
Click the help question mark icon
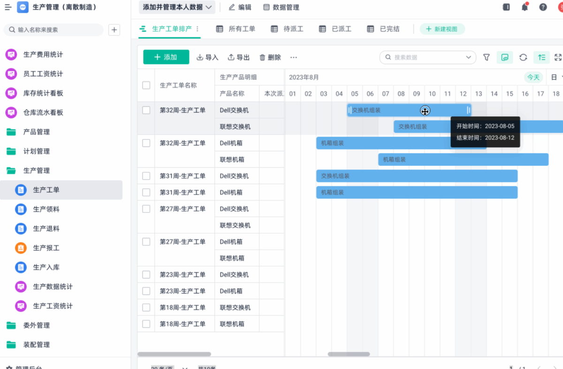(x=544, y=7)
